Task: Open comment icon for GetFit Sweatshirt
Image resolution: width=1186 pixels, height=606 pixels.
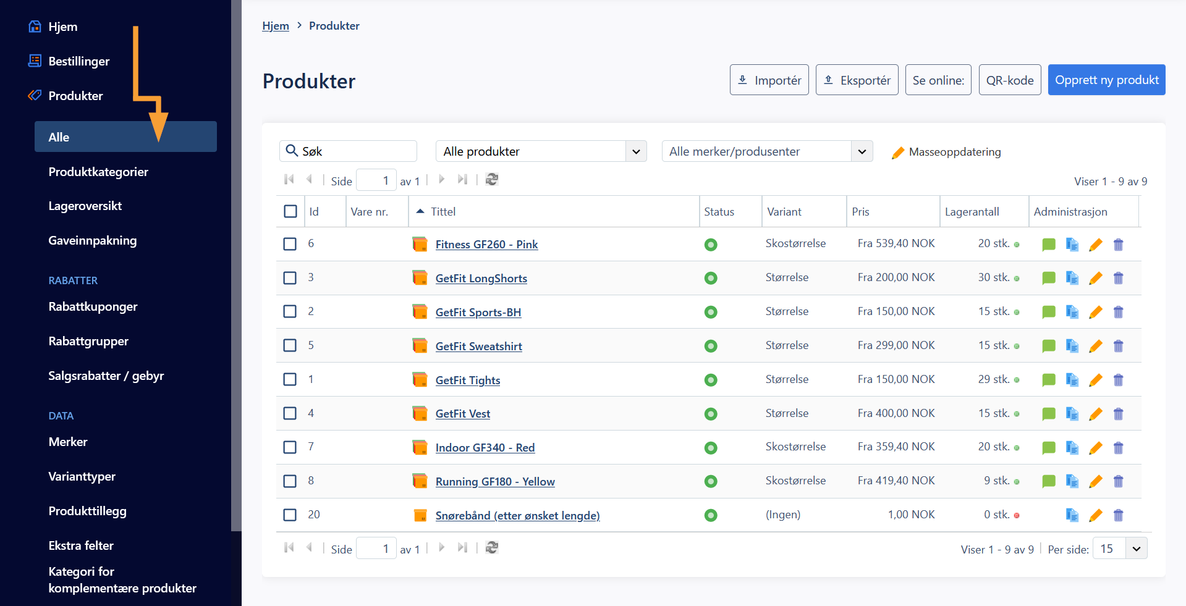Action: click(x=1048, y=346)
